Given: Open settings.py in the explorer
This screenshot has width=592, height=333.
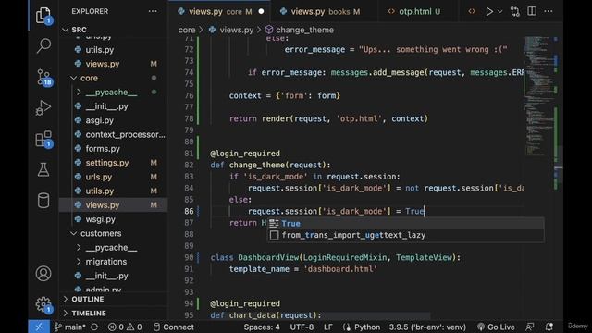Looking at the screenshot, I should [x=107, y=163].
